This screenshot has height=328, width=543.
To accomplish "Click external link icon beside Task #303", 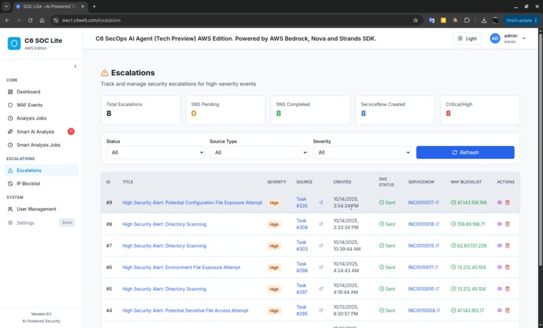I will (321, 246).
